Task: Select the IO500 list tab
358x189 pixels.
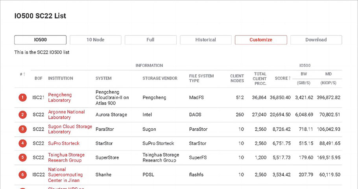Action: tap(41, 40)
